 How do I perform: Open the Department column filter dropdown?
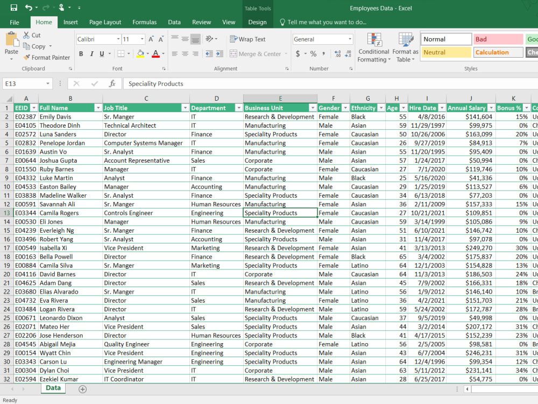coord(239,108)
